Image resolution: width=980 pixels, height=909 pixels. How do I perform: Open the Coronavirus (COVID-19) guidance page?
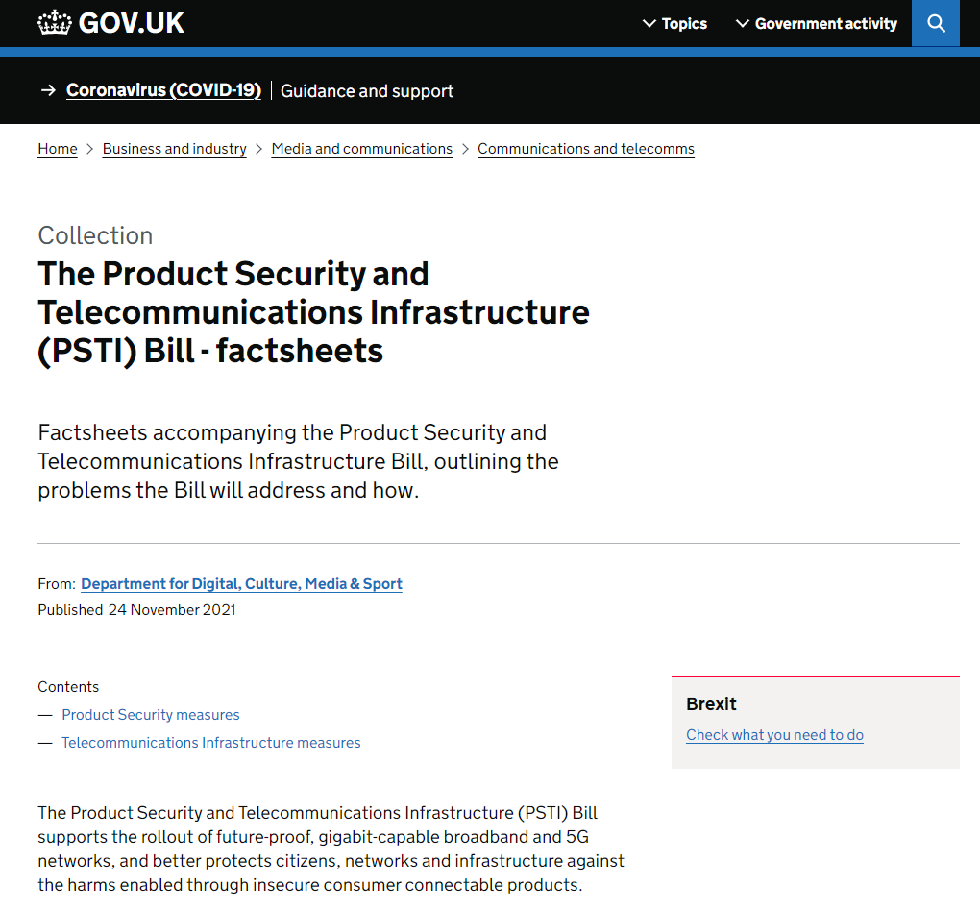pos(163,90)
